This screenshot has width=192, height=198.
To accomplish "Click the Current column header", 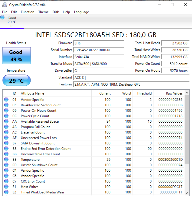I will tap(102, 93).
